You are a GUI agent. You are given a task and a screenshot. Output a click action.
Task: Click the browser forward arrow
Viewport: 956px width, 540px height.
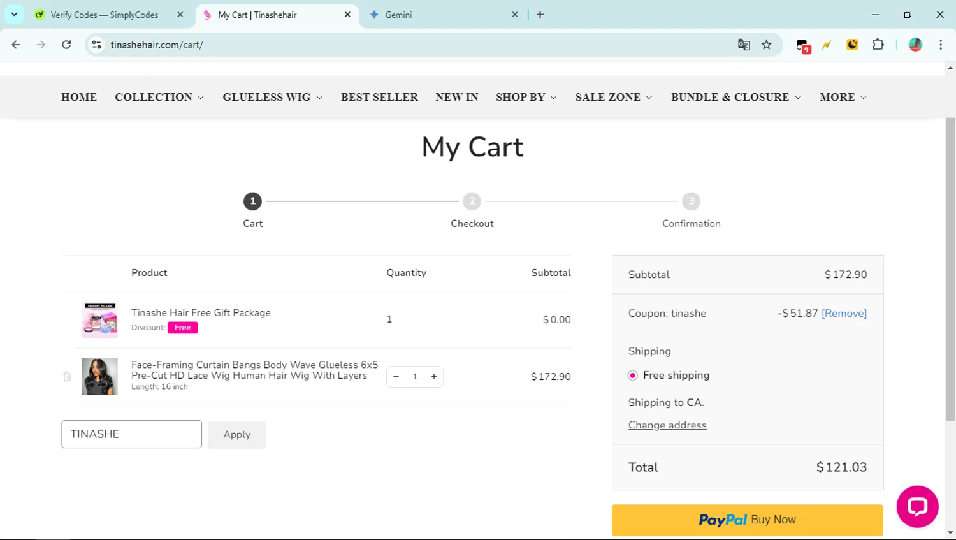pyautogui.click(x=41, y=45)
